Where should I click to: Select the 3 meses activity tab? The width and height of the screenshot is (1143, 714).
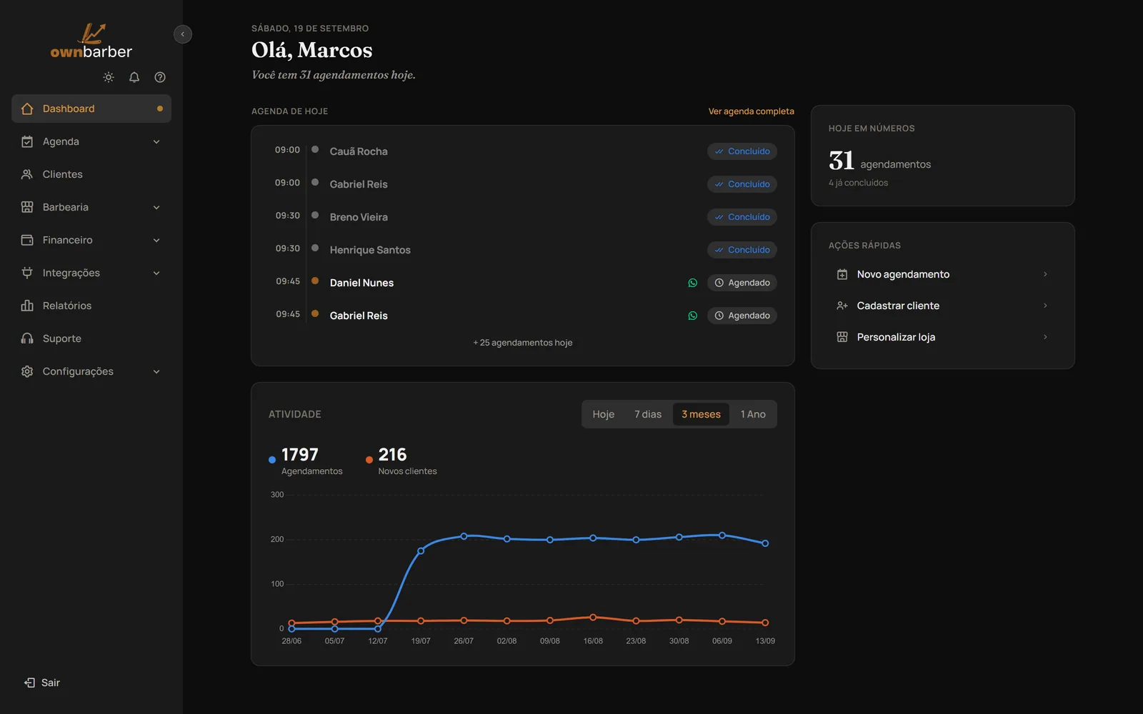[701, 414]
